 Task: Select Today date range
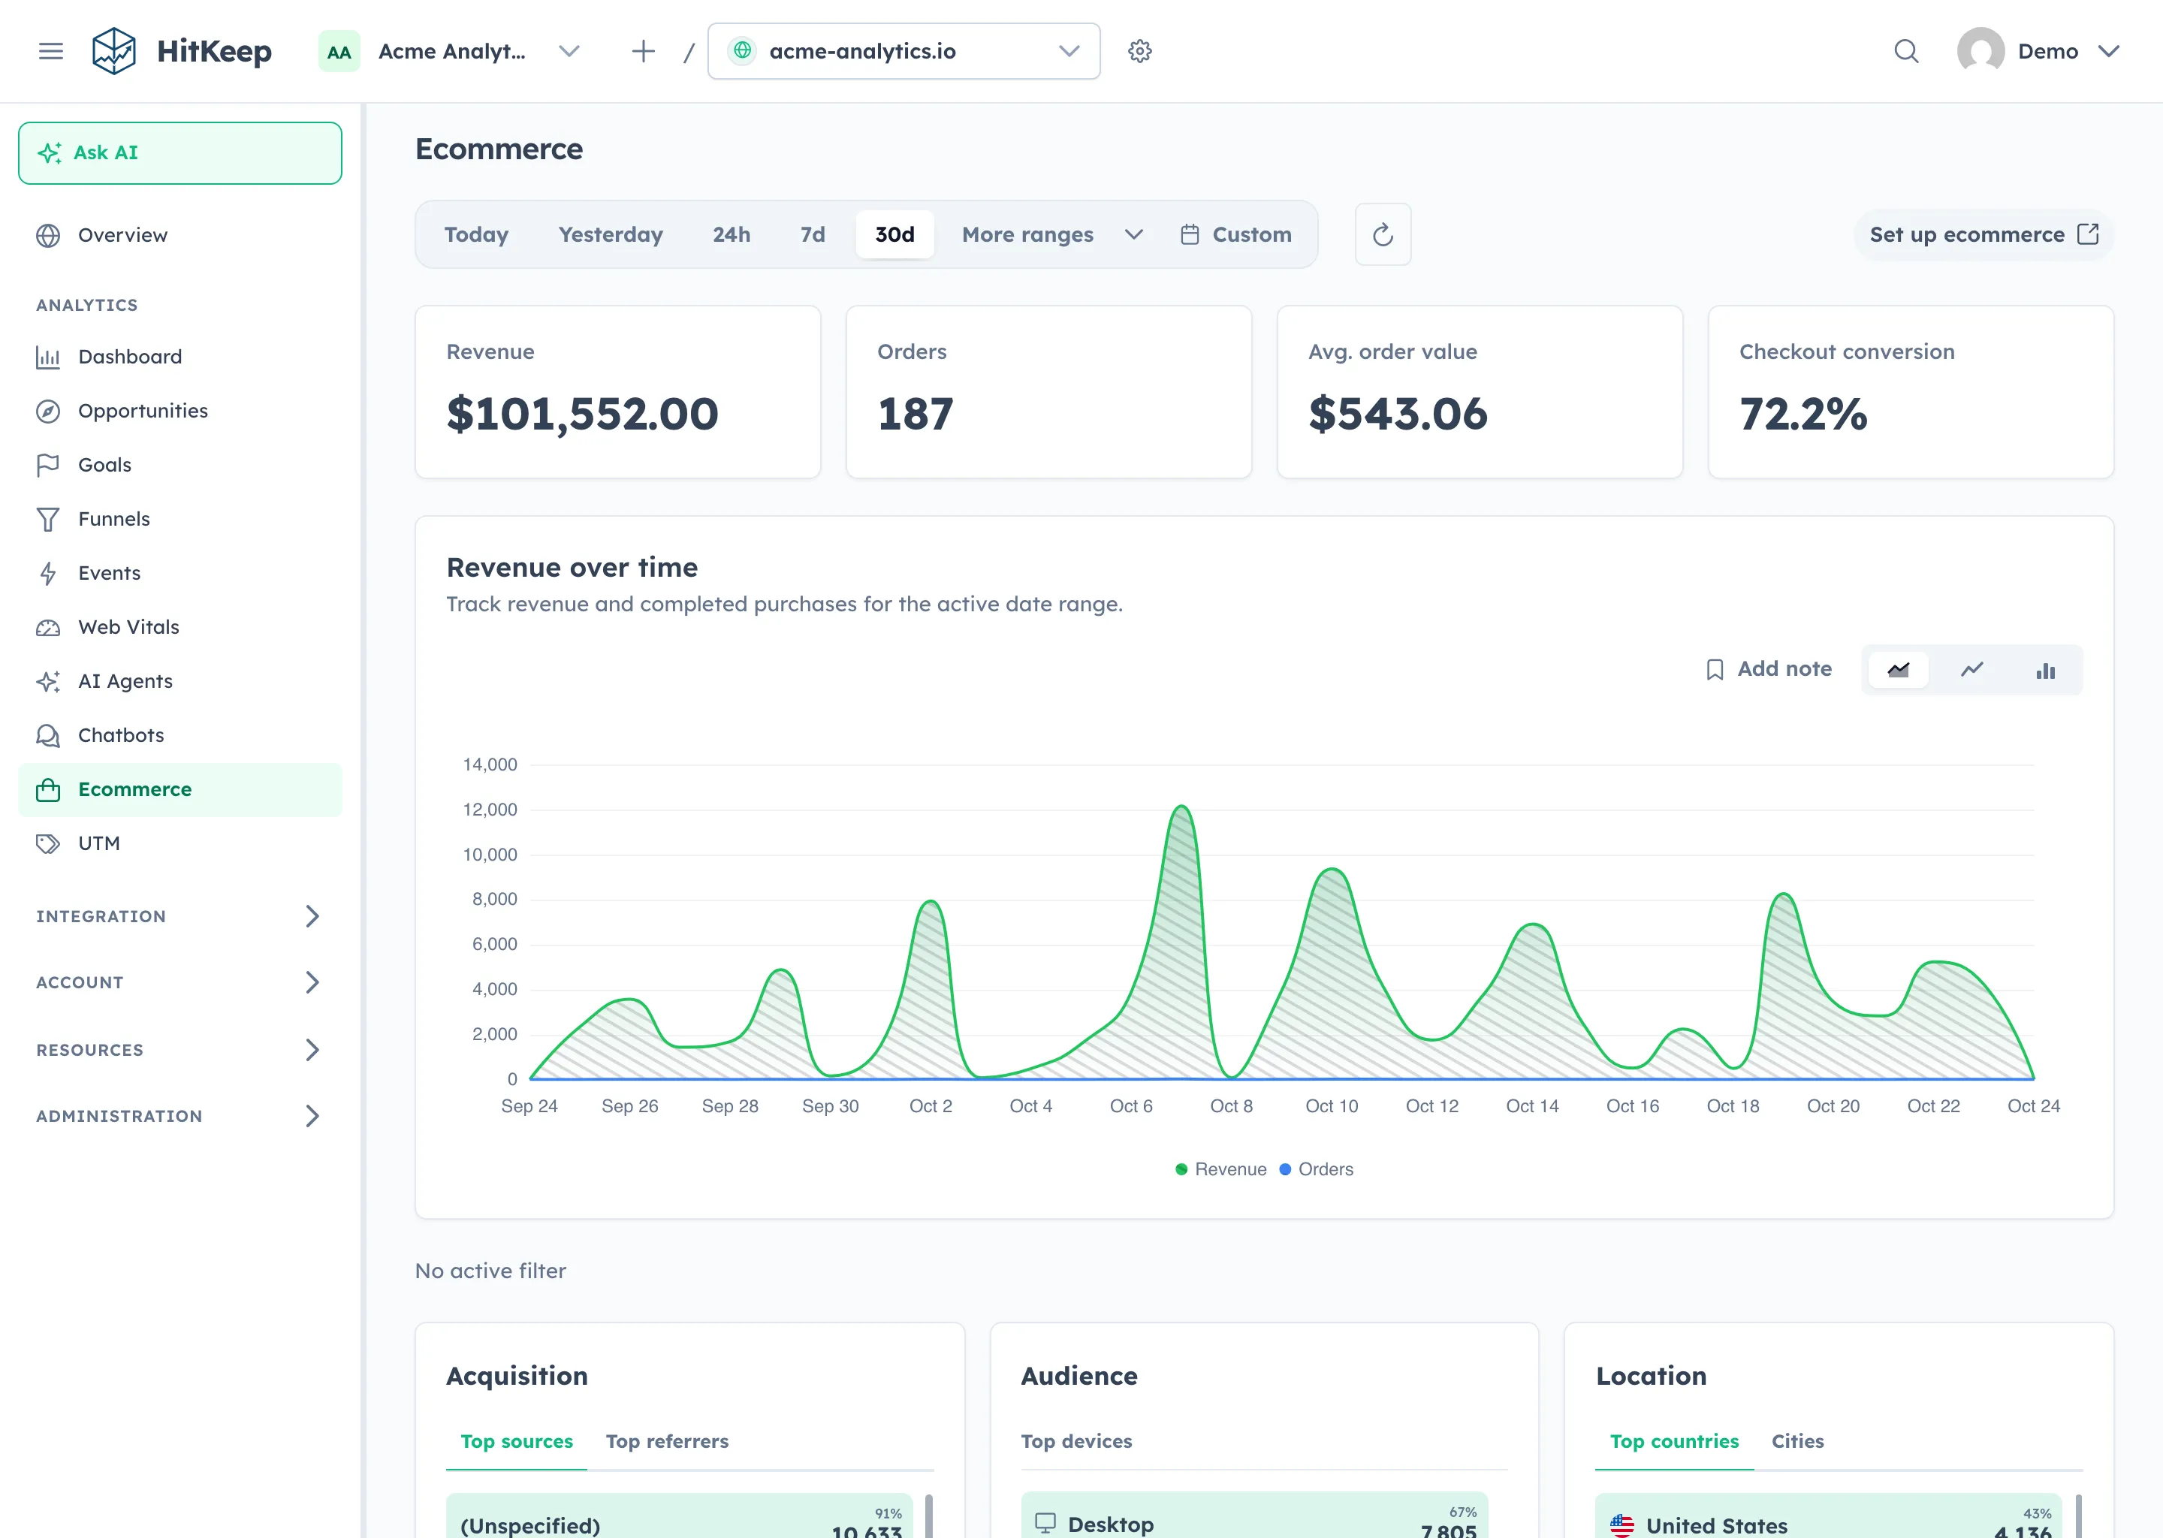tap(476, 235)
